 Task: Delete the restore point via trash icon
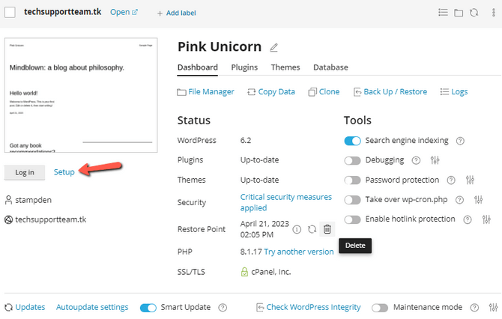pos(327,229)
